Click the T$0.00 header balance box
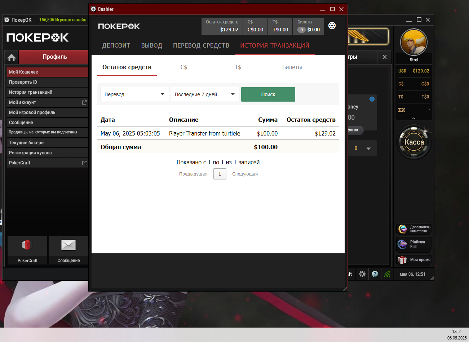This screenshot has width=469, height=342. [x=280, y=26]
